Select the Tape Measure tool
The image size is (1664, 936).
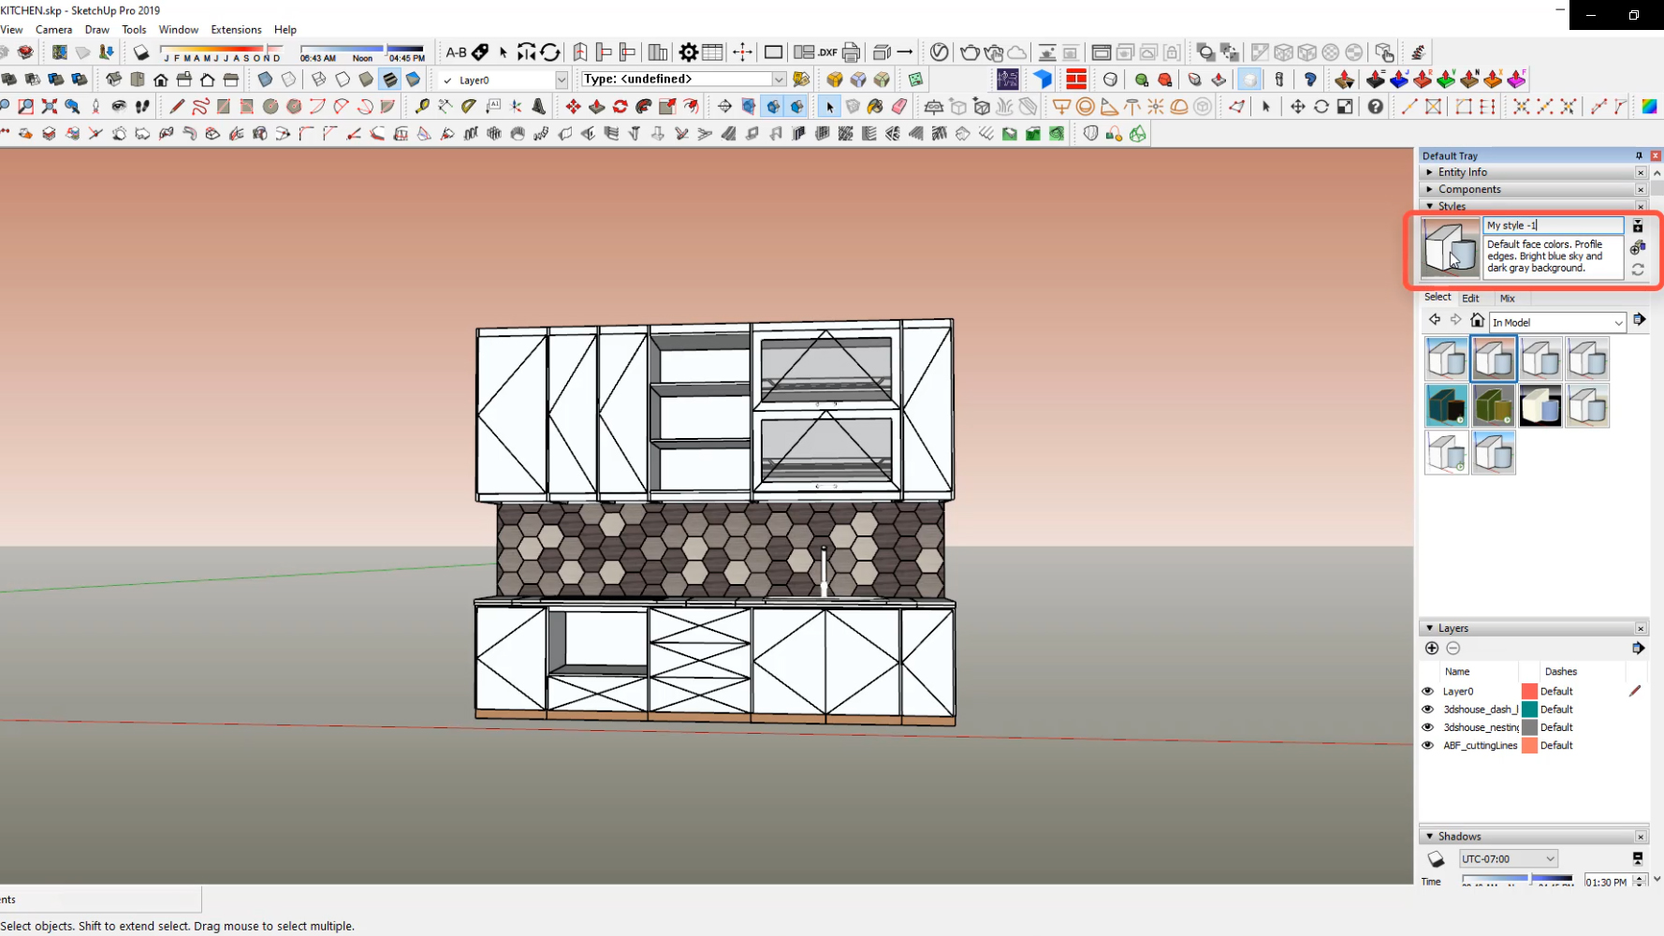(x=422, y=107)
